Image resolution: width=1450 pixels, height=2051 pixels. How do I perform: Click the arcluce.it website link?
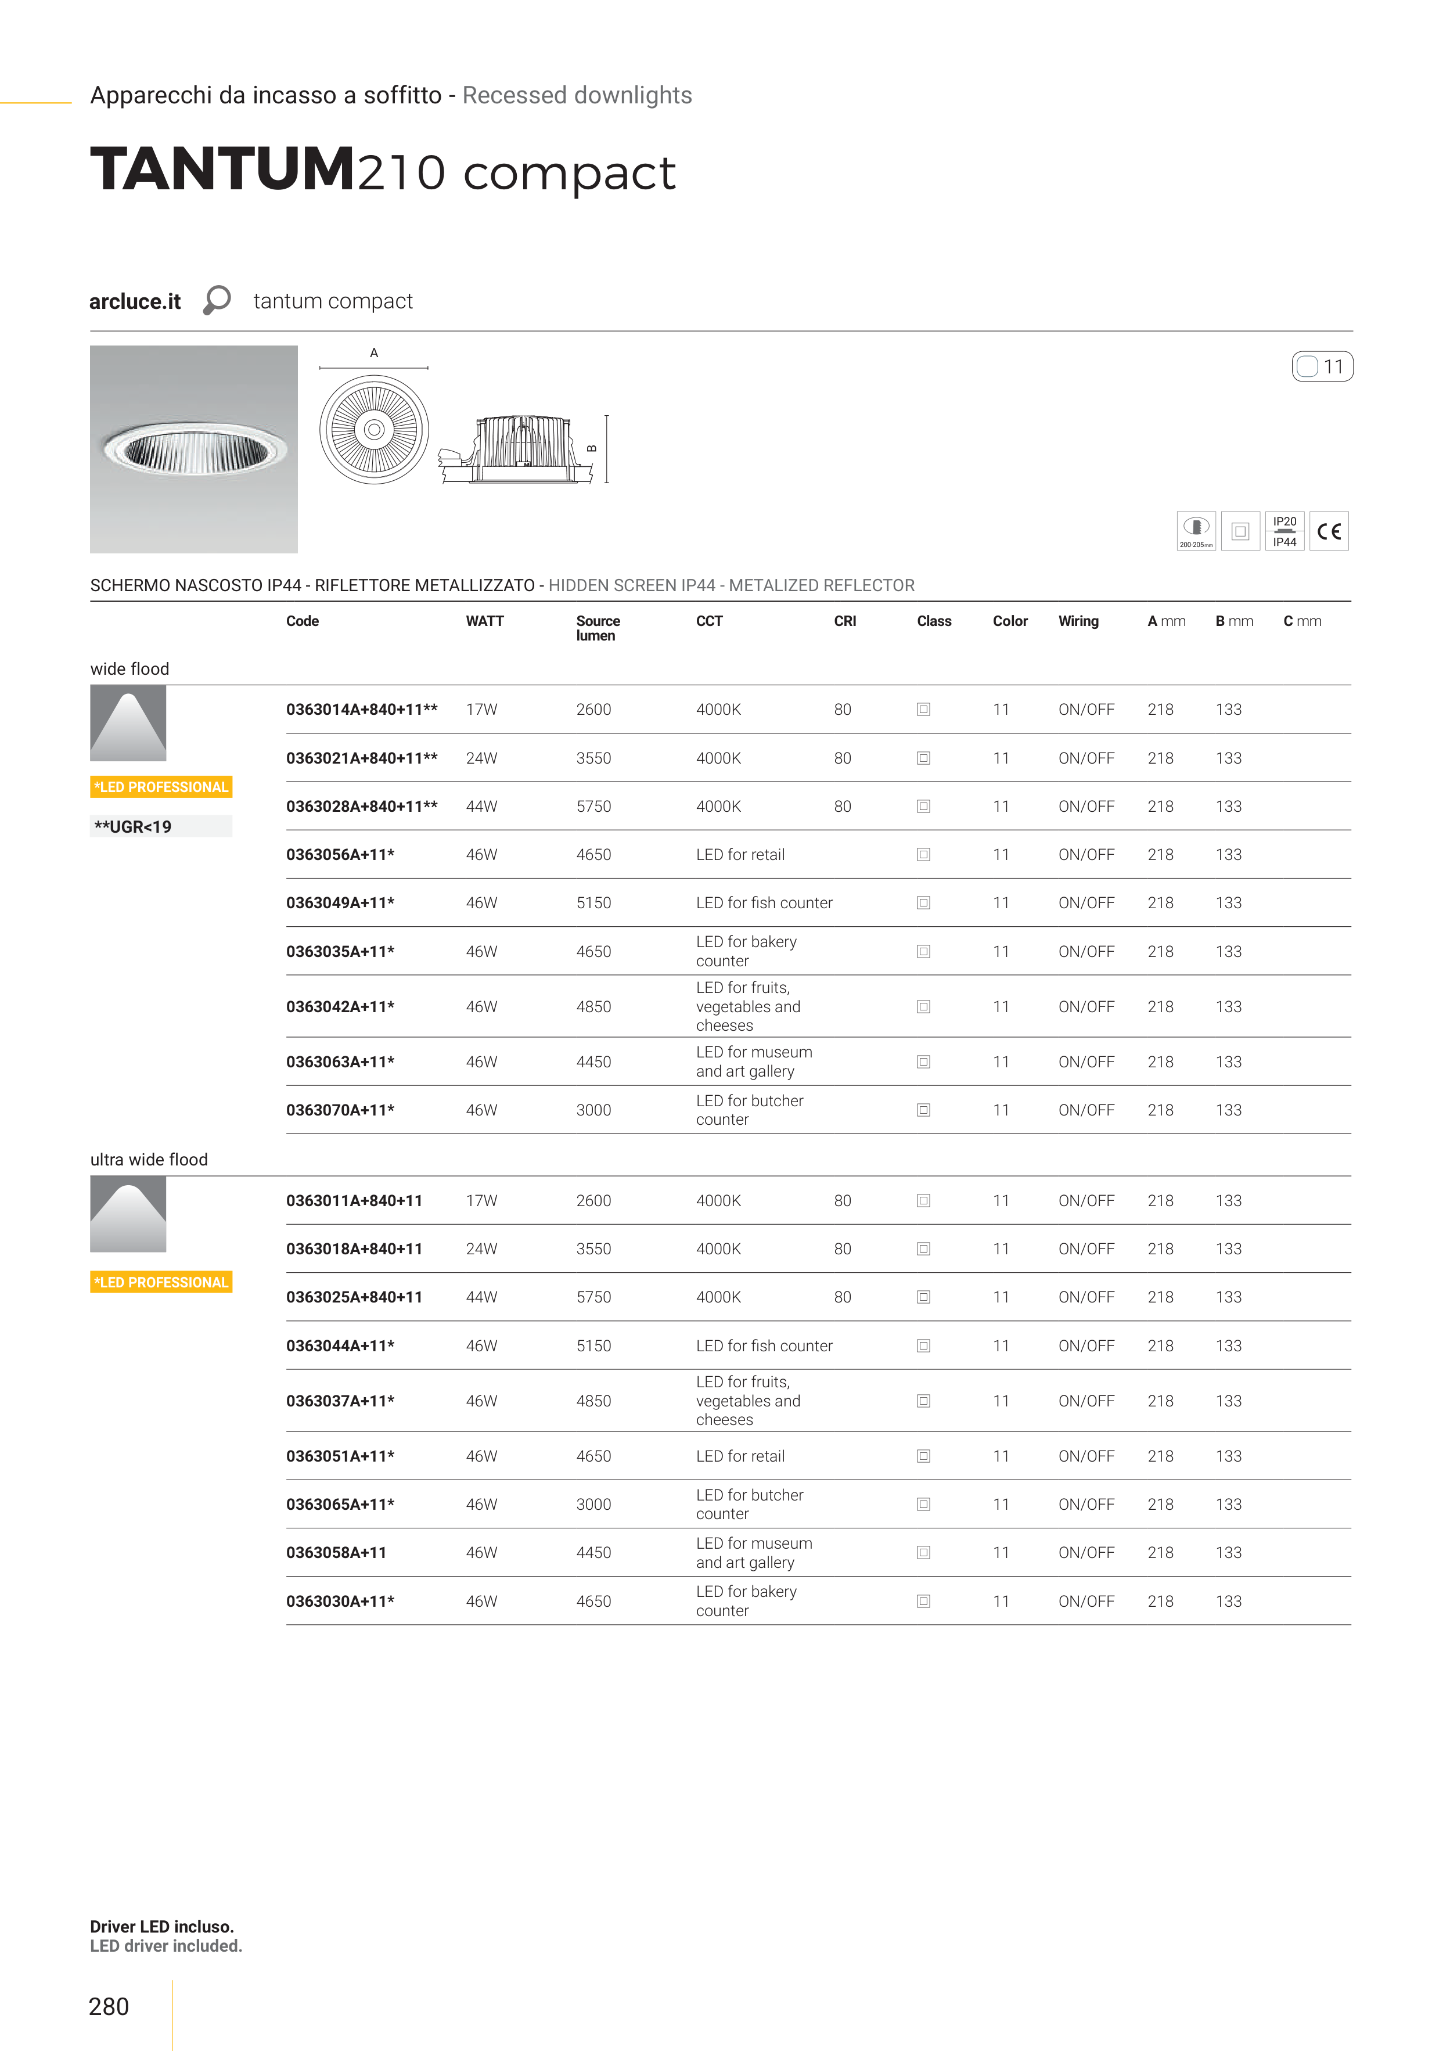135,302
